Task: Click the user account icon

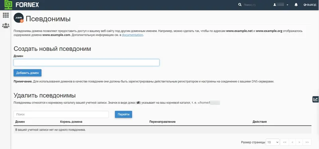Action: (x=275, y=5)
